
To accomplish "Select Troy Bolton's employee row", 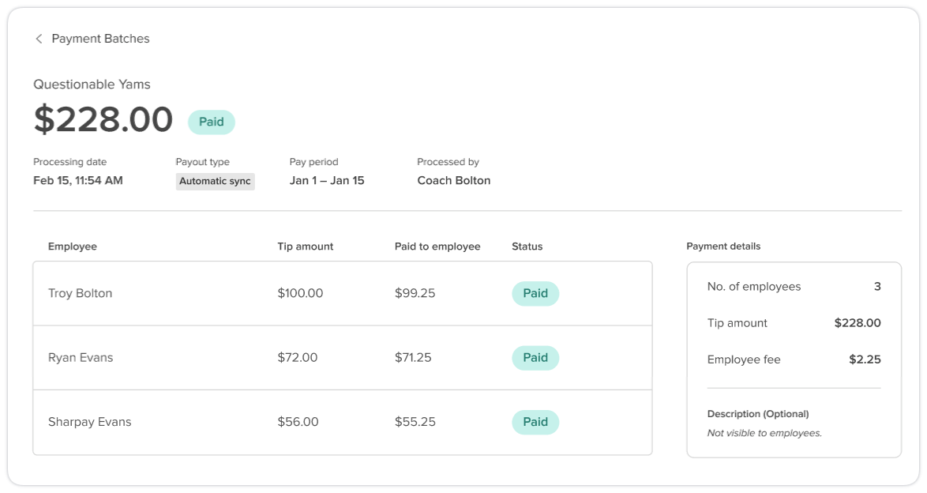I will [237, 293].
